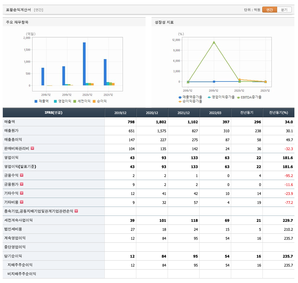Toggle 순이익증가율 legend in growth chart
Screen dimensions: 298x283
point(190,101)
